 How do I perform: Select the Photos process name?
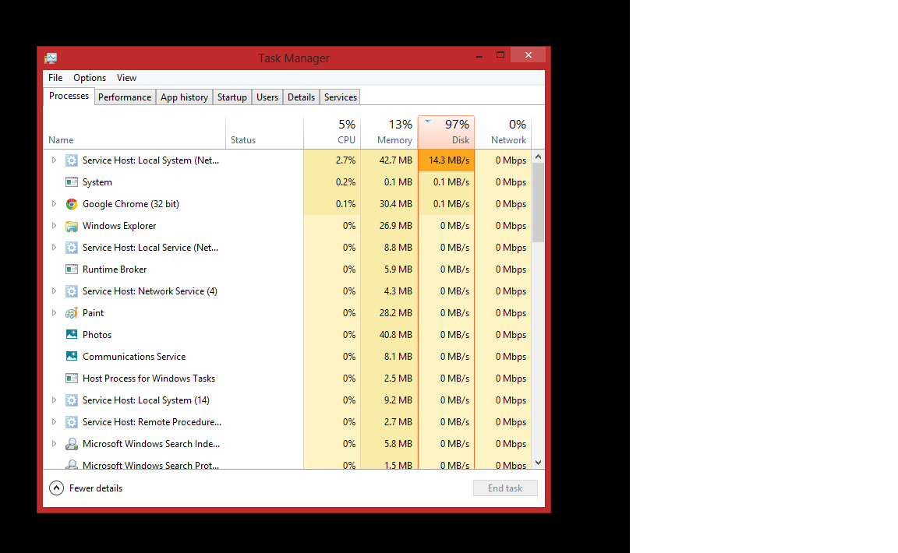coord(97,334)
